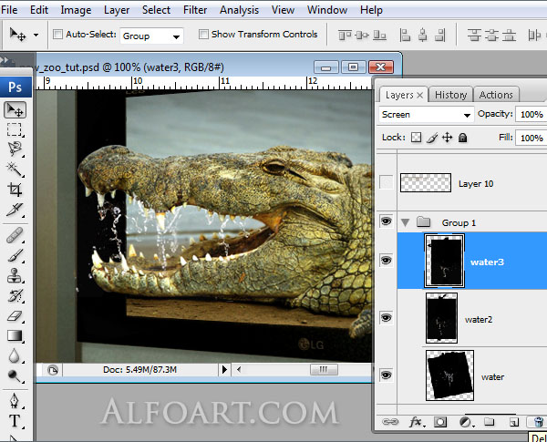Open the Image menu
547x442 pixels.
pos(76,10)
